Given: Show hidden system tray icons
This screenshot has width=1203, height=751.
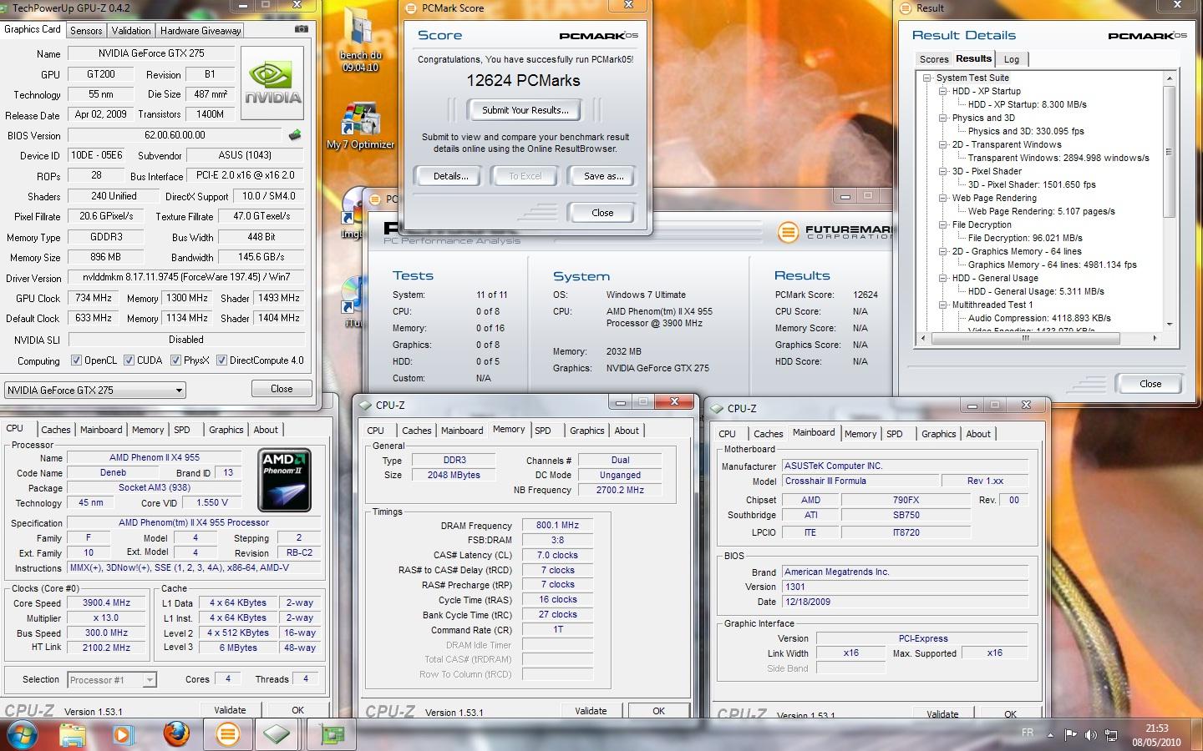Looking at the screenshot, I should (x=1050, y=734).
